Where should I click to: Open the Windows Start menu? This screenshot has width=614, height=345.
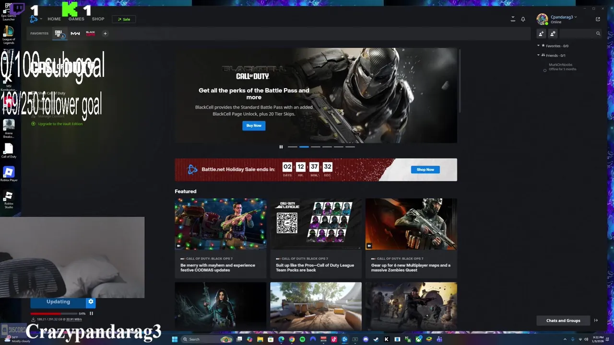pos(175,339)
